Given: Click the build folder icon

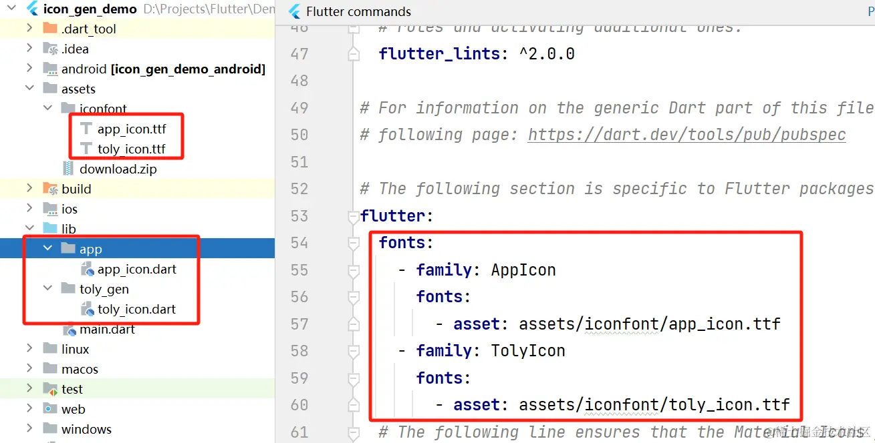Looking at the screenshot, I should tap(50, 189).
